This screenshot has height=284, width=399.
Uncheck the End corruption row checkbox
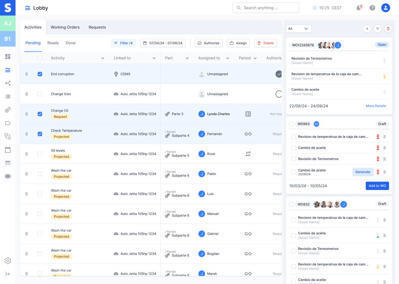click(x=40, y=74)
